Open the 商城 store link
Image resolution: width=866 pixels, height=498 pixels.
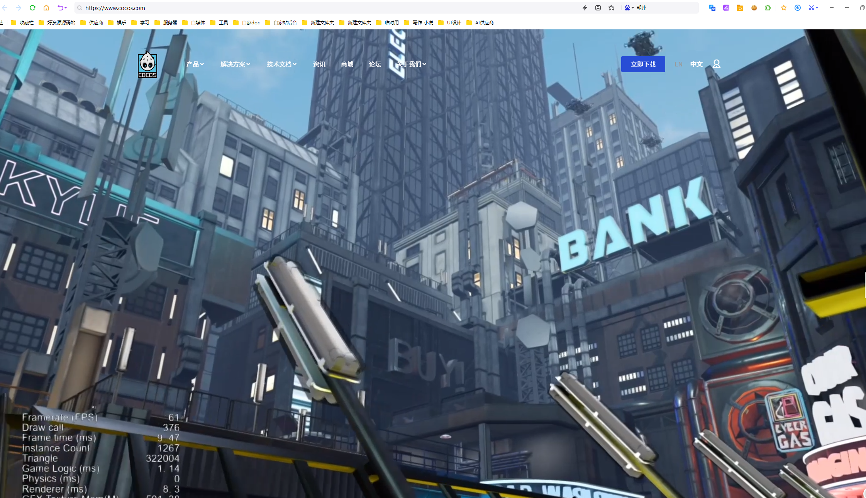pos(347,64)
